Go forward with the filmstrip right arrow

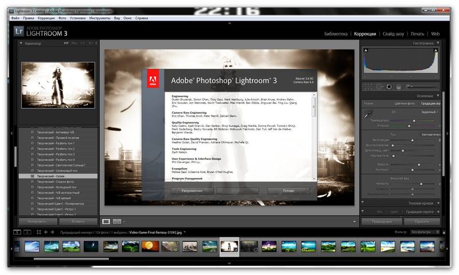point(53,233)
